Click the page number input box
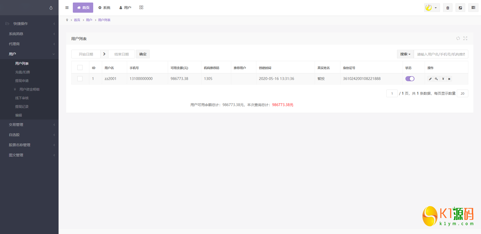The image size is (481, 234). tap(392, 93)
